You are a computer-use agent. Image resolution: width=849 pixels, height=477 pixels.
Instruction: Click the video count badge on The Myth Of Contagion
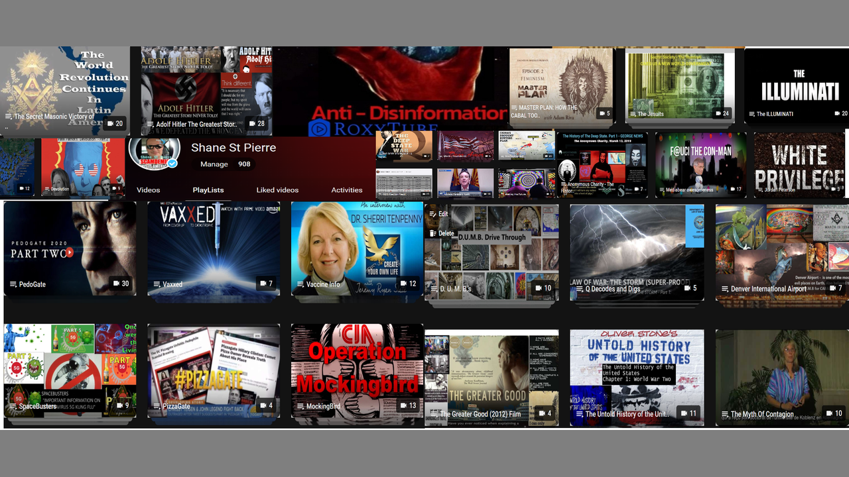[834, 413]
